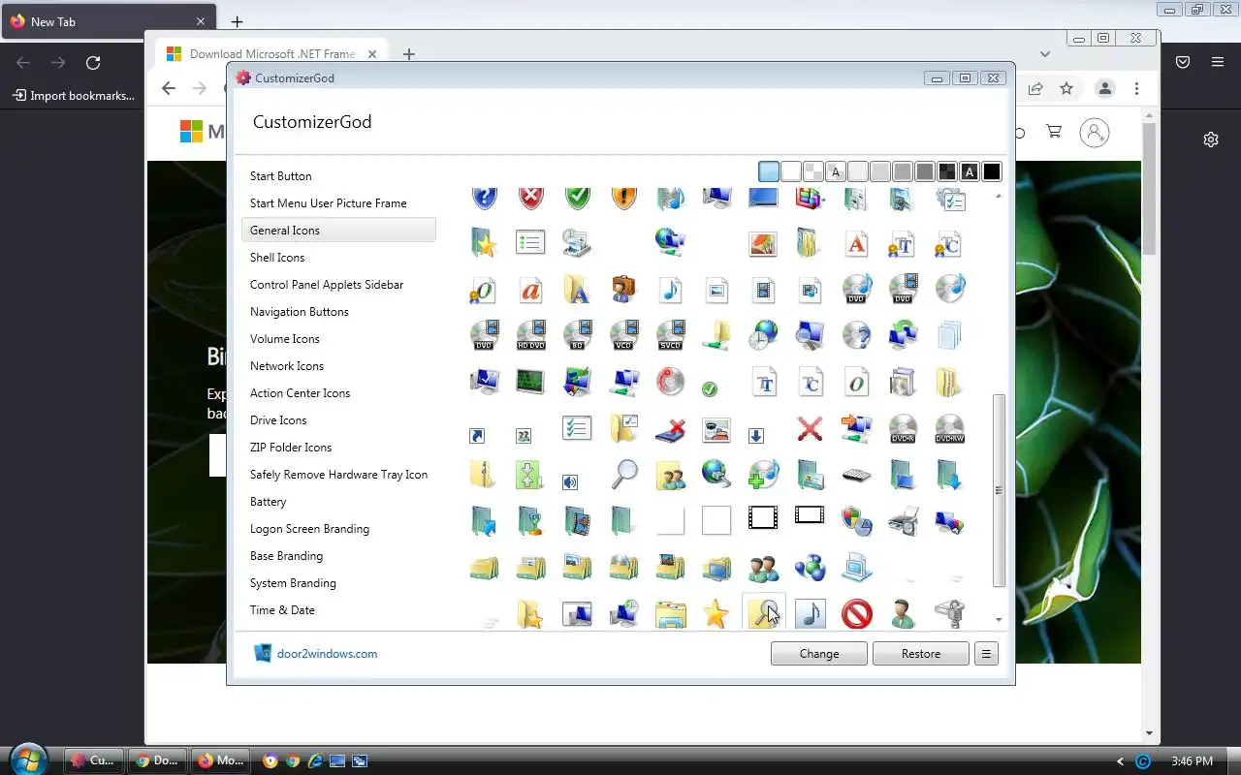Choose the red prohibited sign icon
The width and height of the screenshot is (1241, 775).
pos(856,614)
